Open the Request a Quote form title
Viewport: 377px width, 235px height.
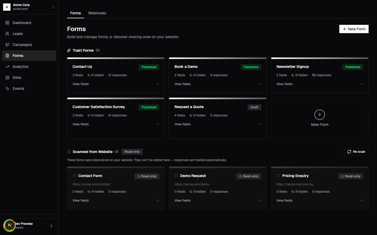[189, 107]
